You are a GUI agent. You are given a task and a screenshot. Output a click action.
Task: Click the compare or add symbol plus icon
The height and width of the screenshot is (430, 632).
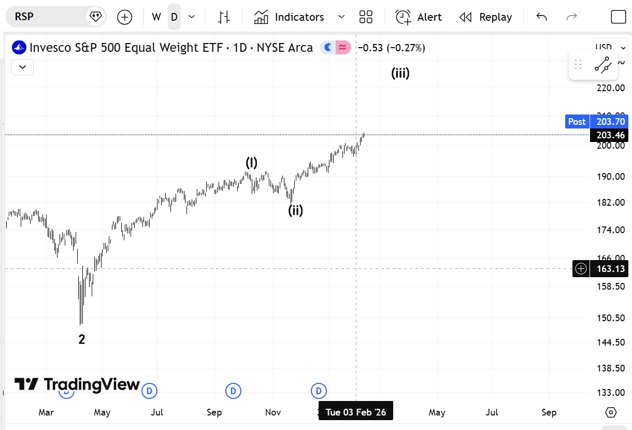[x=124, y=17]
